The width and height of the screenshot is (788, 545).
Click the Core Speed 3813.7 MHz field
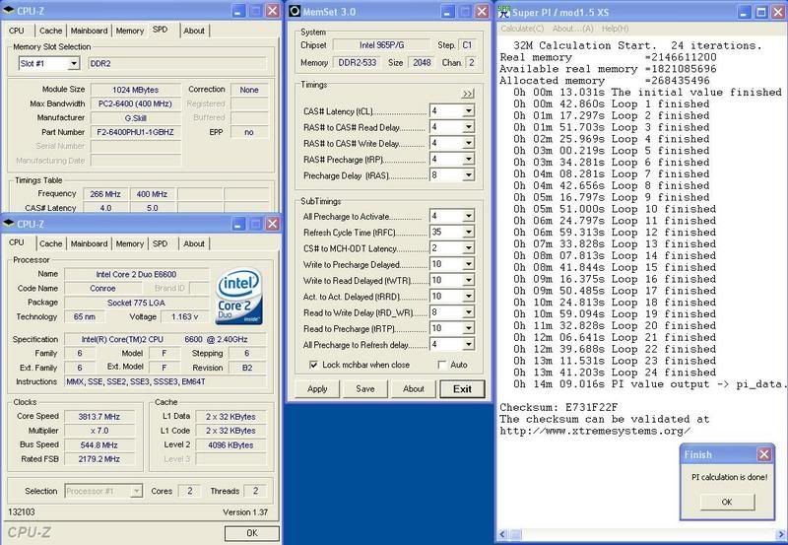point(99,417)
